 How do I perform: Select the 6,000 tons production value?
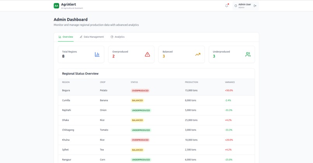tap(190, 160)
